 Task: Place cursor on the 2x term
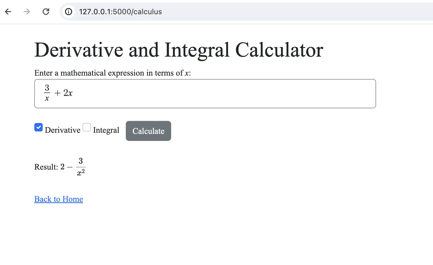coord(68,93)
